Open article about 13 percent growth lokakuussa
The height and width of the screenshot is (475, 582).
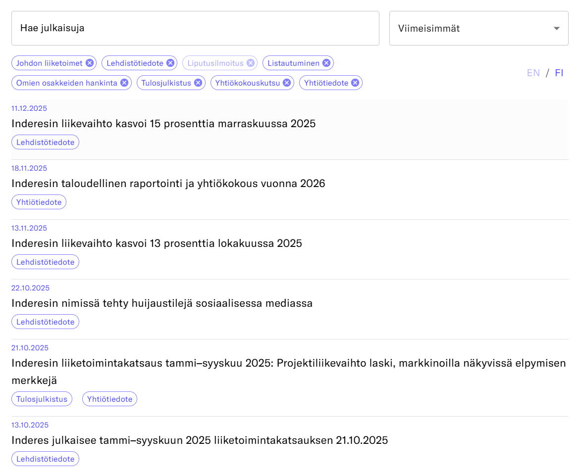157,243
